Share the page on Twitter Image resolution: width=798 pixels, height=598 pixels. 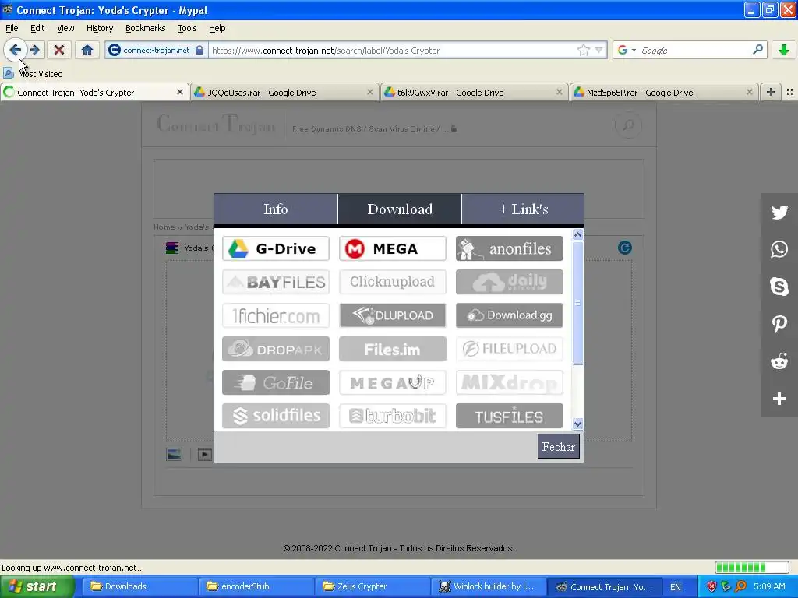click(x=779, y=212)
